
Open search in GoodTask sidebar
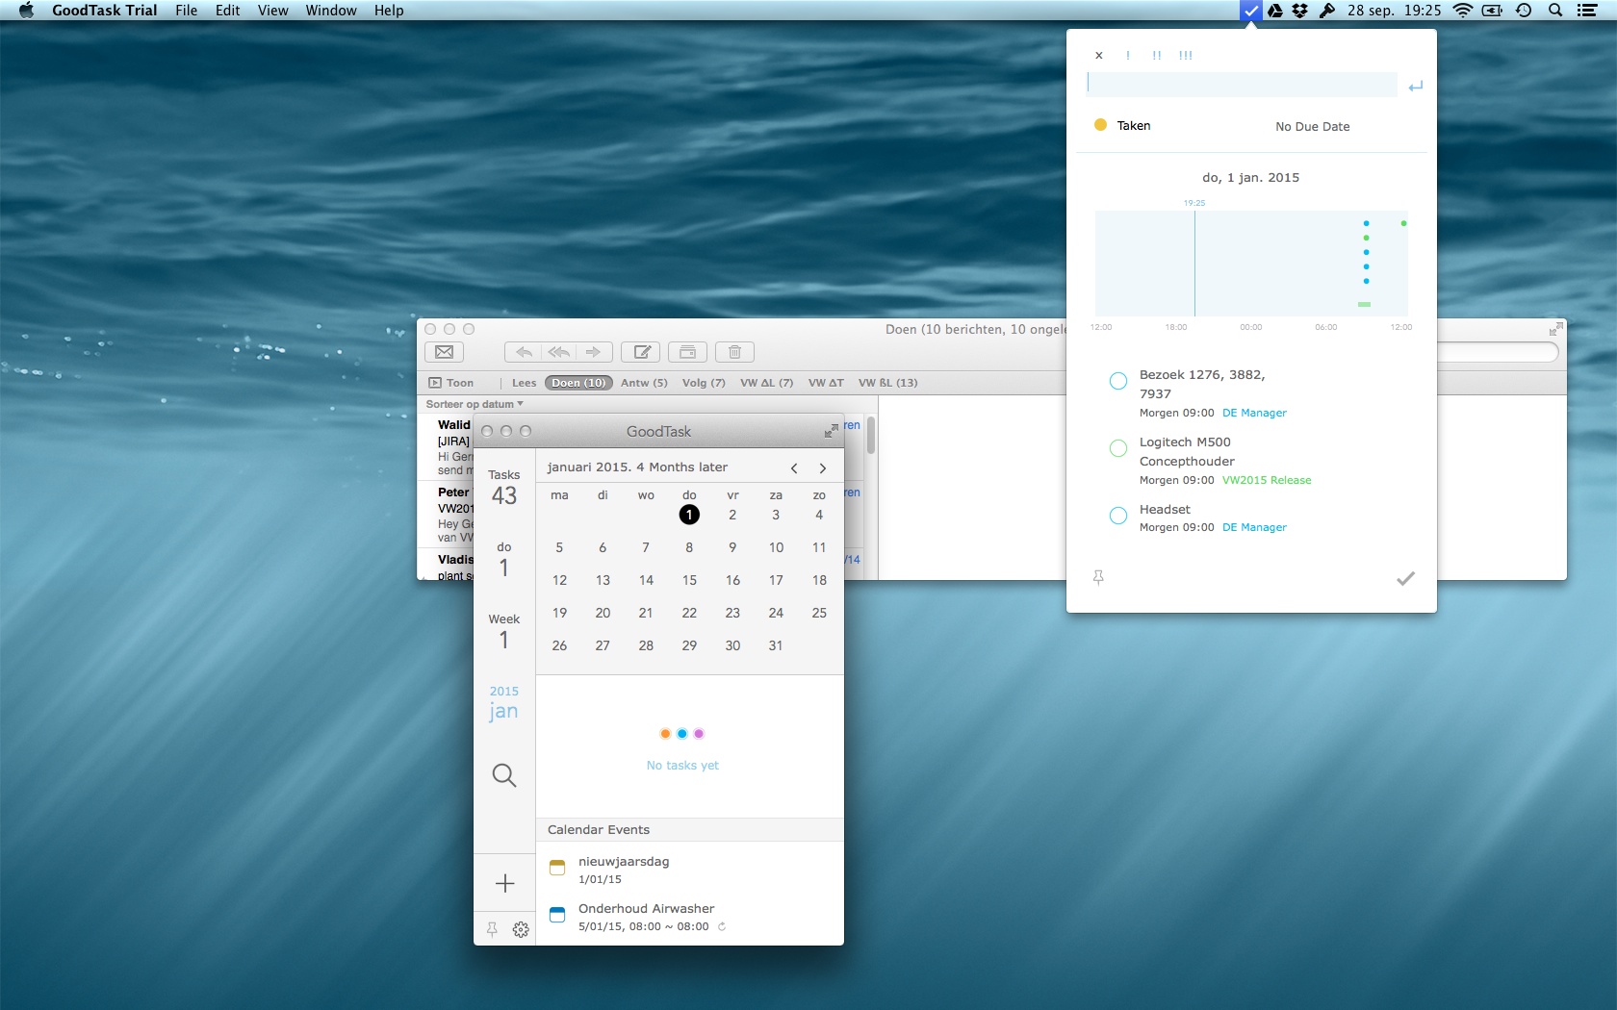[504, 775]
